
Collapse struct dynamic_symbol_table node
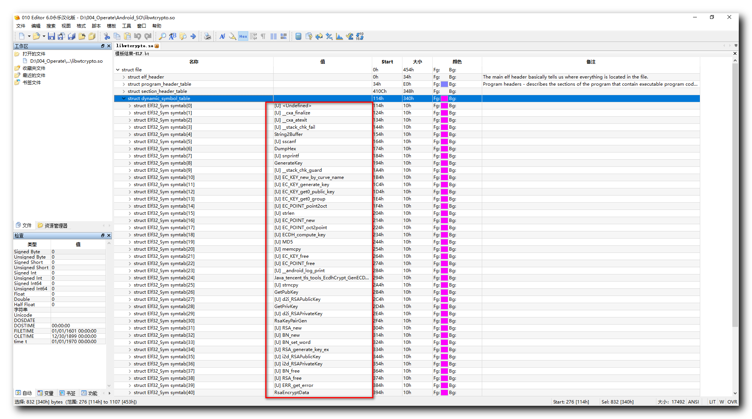point(124,99)
